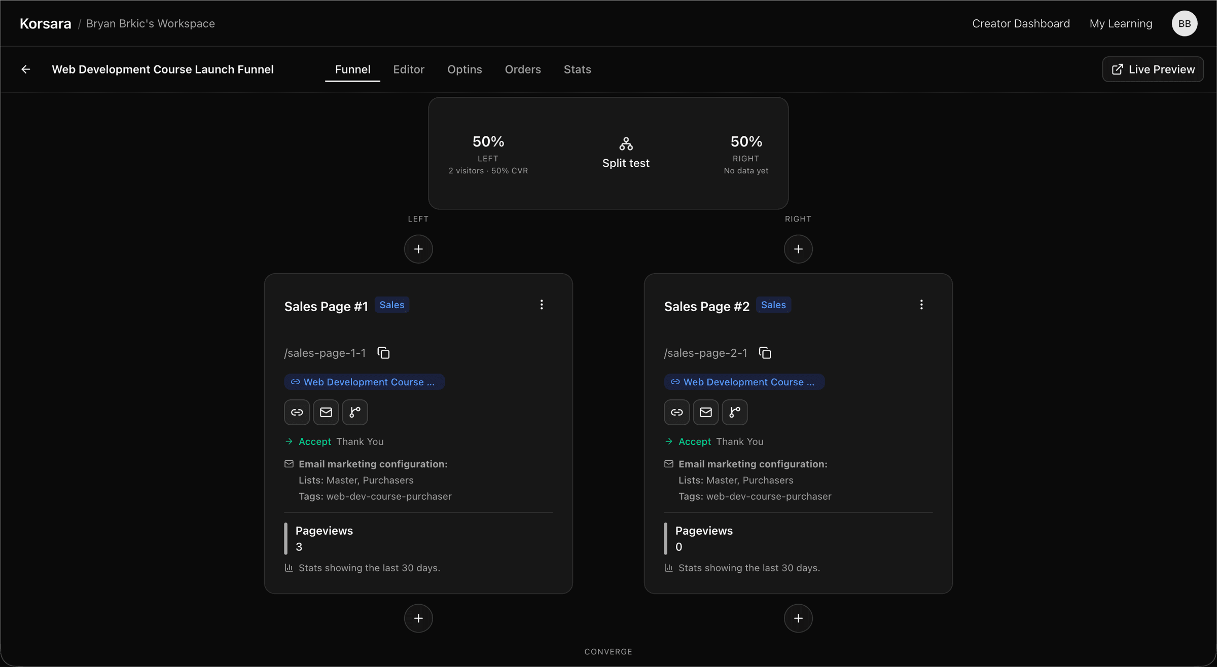Open the Optins tab
Screen dimensions: 1217x667
464,69
